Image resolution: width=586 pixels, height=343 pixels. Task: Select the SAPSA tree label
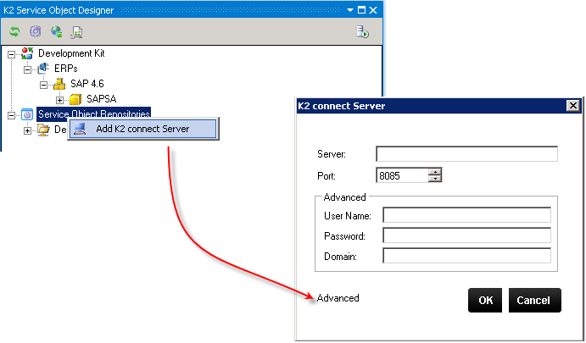pos(101,99)
